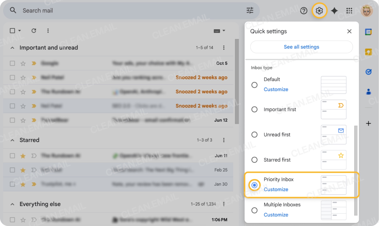Open search options filter icon
379x226 pixels.
pyautogui.click(x=250, y=11)
